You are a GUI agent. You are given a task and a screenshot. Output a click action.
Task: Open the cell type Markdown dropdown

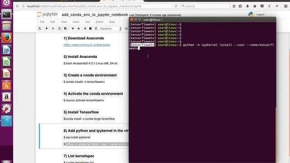(x=111, y=29)
